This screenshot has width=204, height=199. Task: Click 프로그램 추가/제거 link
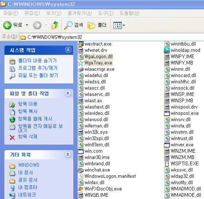[38, 68]
